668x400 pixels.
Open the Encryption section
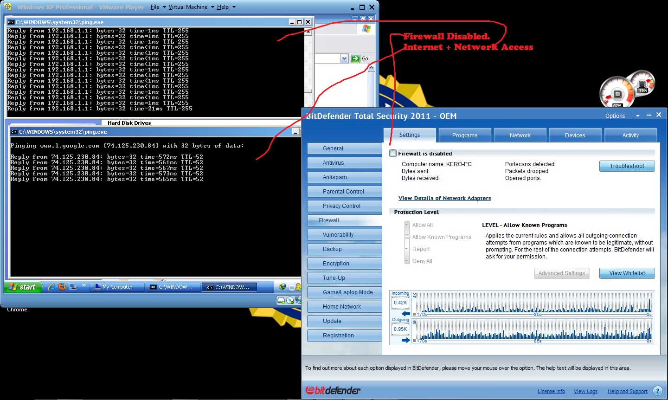[x=344, y=264]
